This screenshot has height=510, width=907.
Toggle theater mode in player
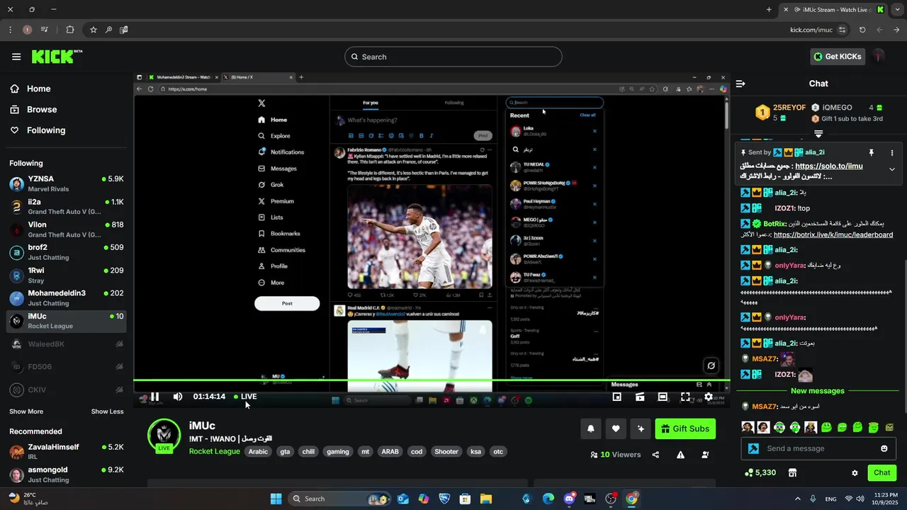[x=663, y=397]
